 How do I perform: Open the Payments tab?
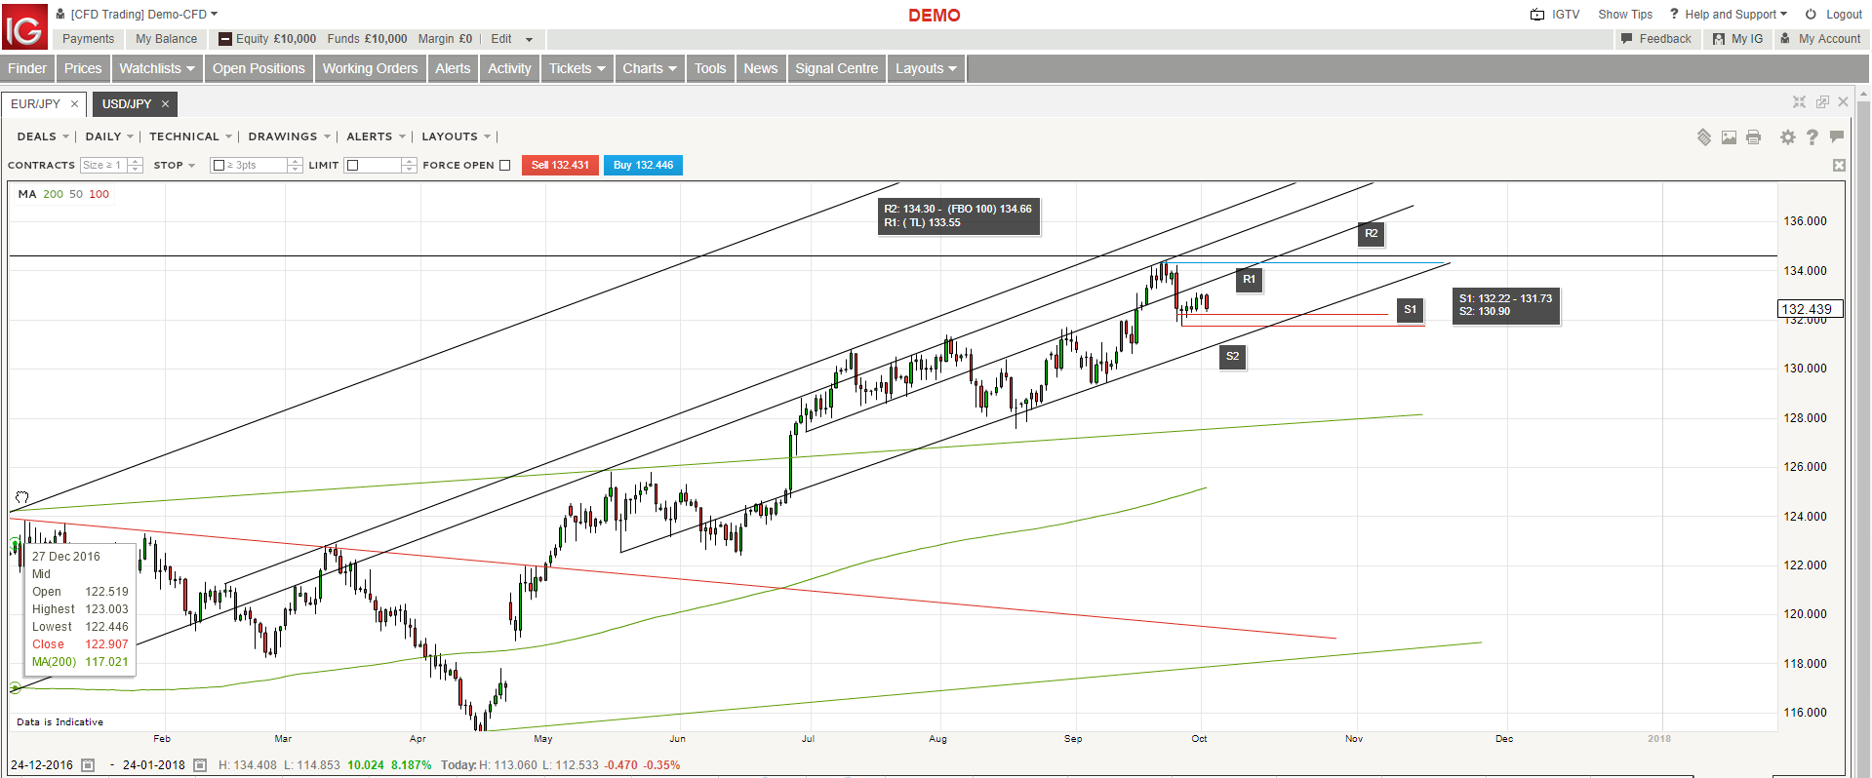pos(88,39)
